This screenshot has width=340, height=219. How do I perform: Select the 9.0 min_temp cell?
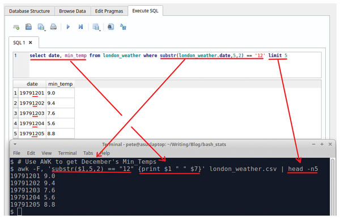click(60, 93)
